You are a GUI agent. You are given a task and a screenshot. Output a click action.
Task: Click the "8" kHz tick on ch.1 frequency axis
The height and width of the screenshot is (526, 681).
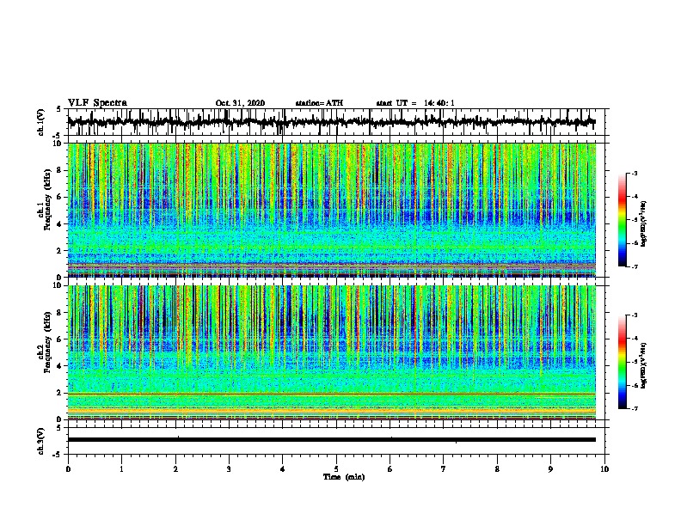click(60, 170)
